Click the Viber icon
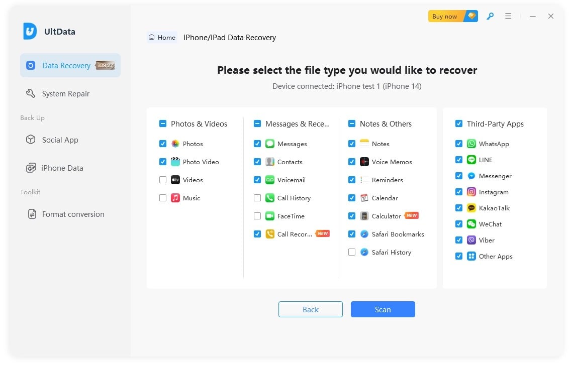The width and height of the screenshot is (573, 366). [x=471, y=240]
